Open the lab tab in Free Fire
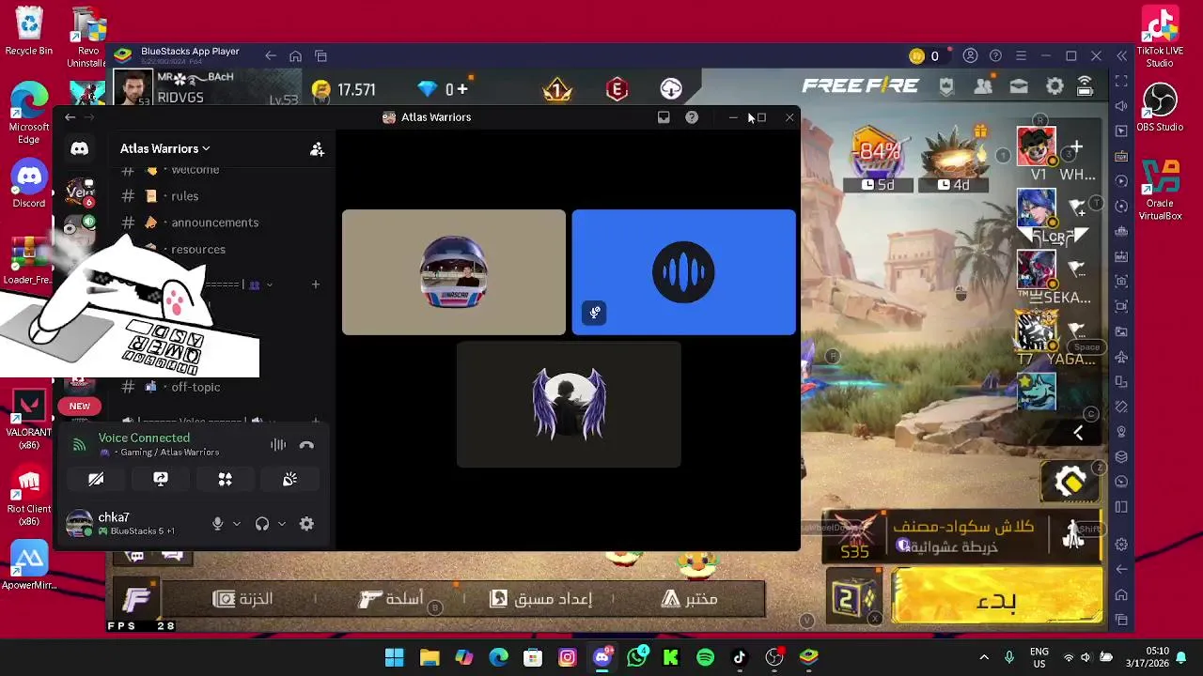Viewport: 1203px width, 676px height. (690, 599)
